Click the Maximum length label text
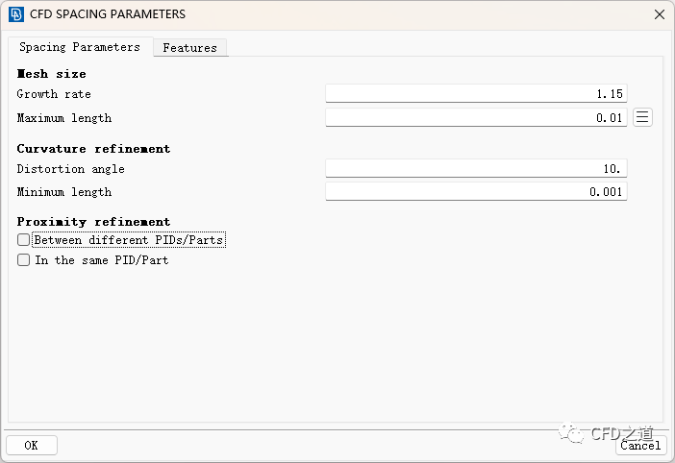Screen dimensions: 675x463 64,118
